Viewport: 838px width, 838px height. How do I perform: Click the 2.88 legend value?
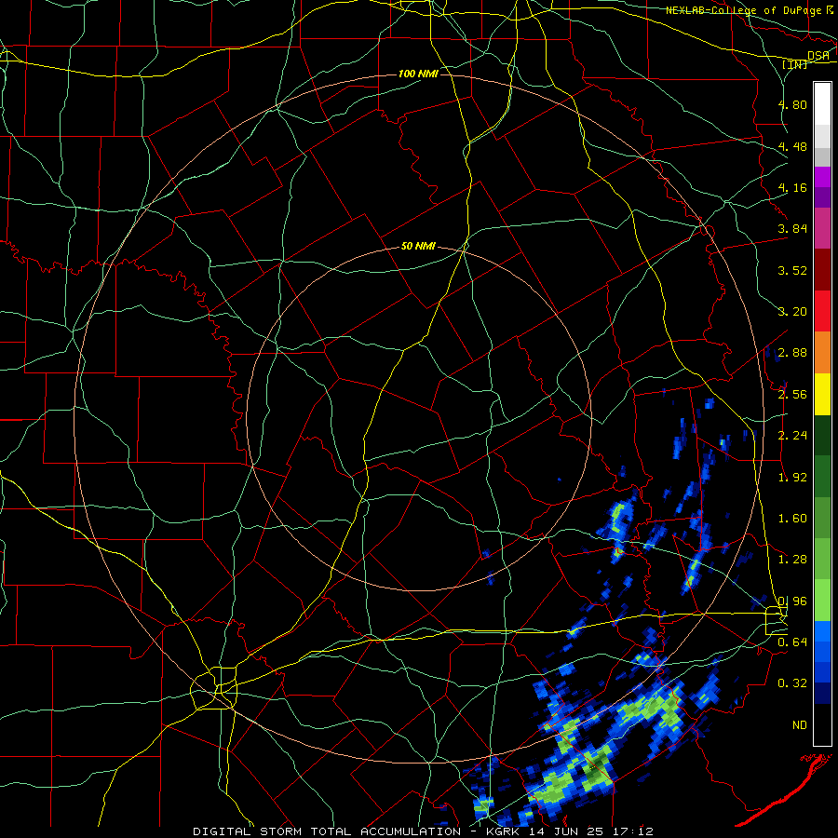pos(792,353)
